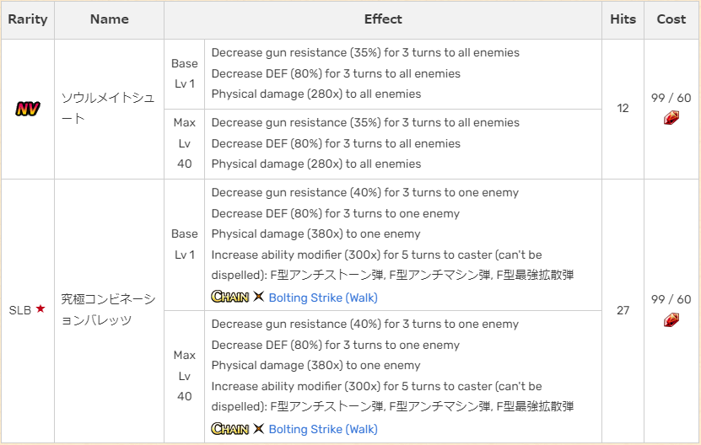Select the Effect column header
This screenshot has width=701, height=445.
click(383, 19)
